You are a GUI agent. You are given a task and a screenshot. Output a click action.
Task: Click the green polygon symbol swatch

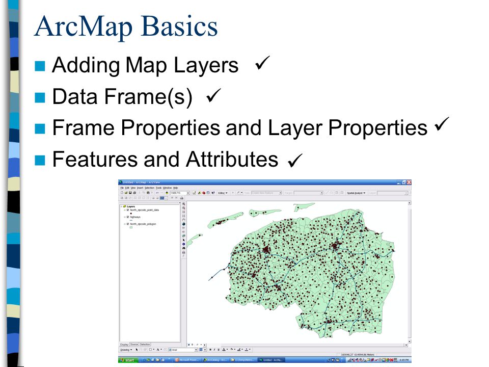point(131,227)
